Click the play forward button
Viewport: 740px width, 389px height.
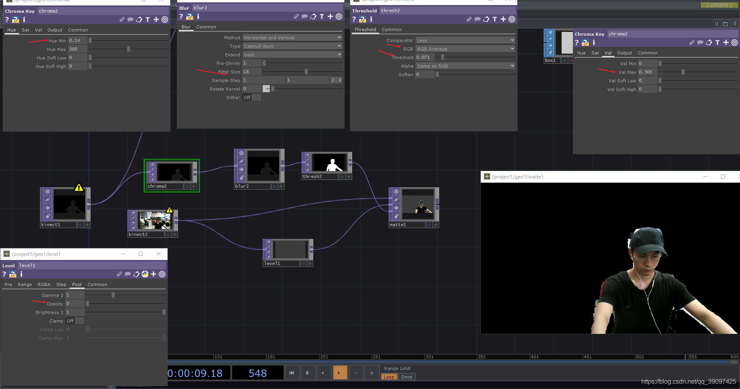(339, 373)
